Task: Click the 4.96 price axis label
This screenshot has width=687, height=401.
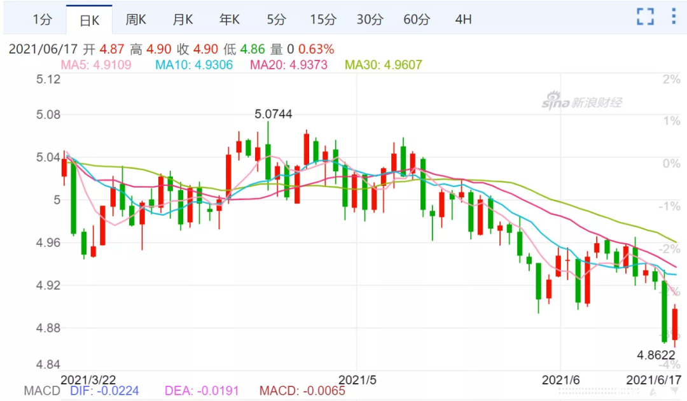Action: point(48,243)
